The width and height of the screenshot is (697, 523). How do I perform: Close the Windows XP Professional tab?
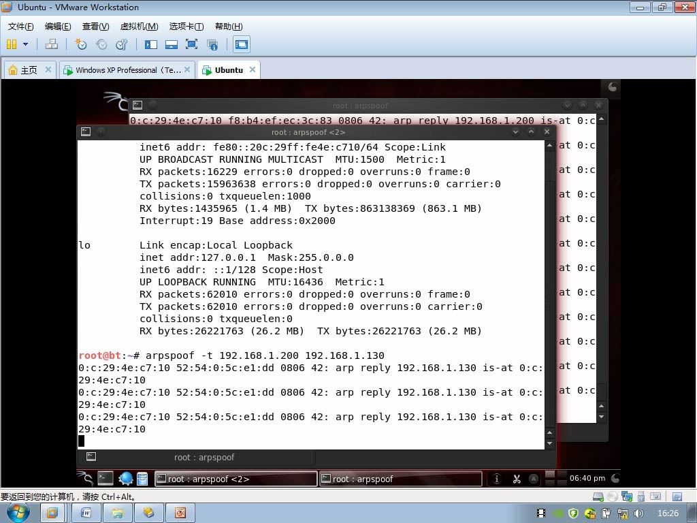point(187,69)
